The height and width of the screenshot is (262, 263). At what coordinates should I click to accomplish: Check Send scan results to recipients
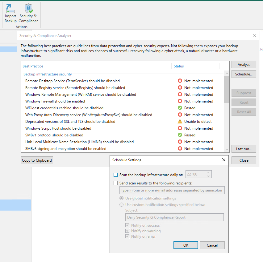115,183
